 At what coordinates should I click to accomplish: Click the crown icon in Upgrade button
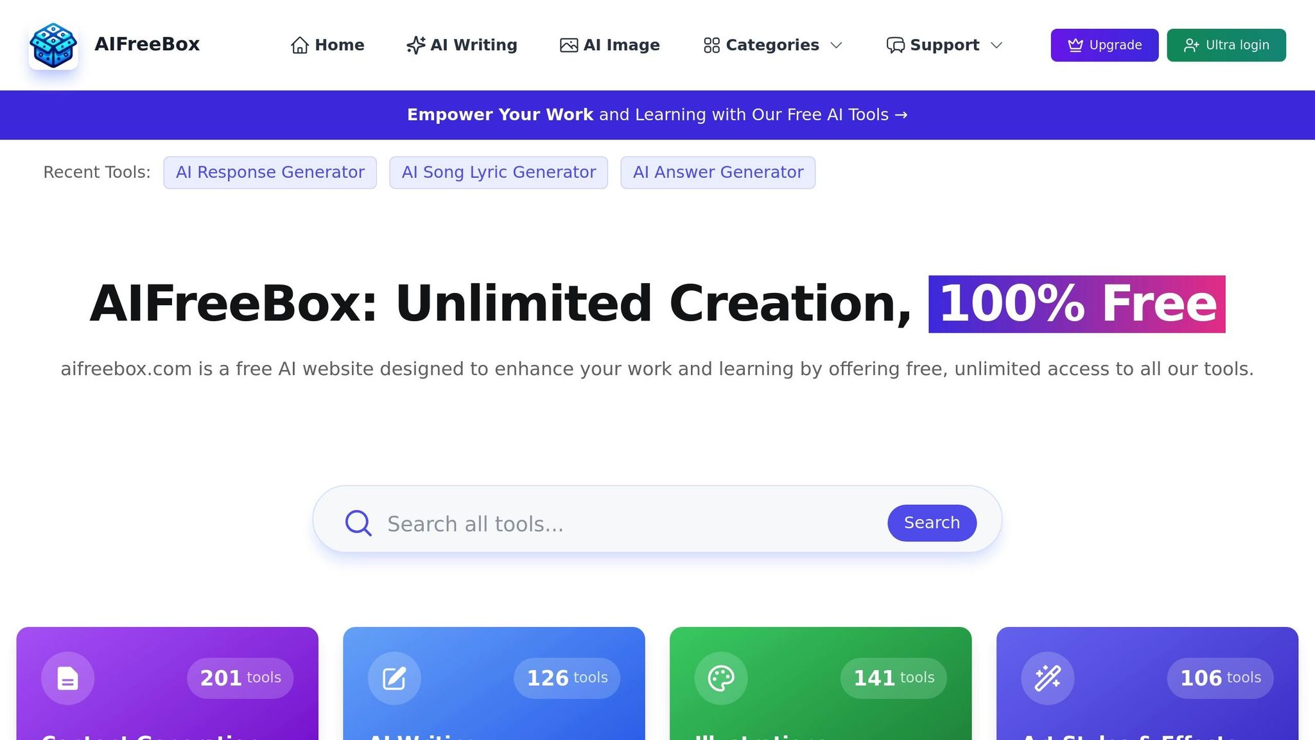pos(1076,45)
